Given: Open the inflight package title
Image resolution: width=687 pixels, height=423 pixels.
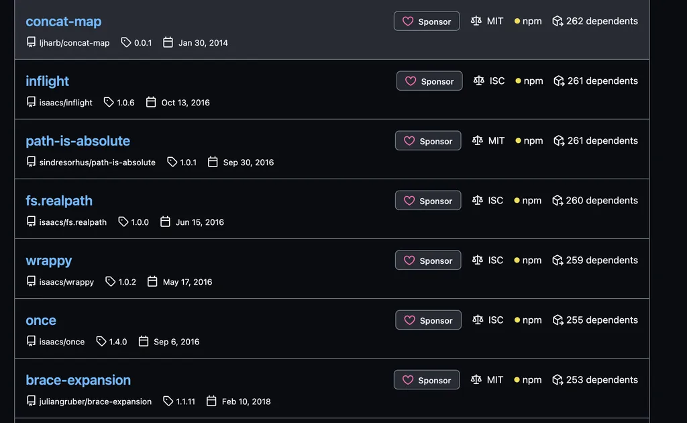Looking at the screenshot, I should 47,81.
